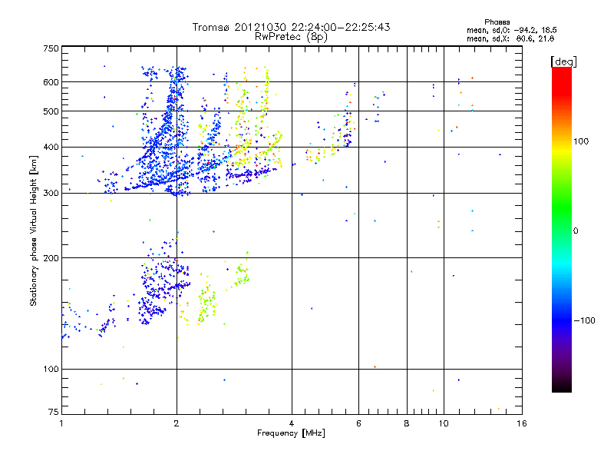Click the y-axis tick label '300'
Image resolution: width=614 pixels, height=461 pixels.
coord(51,194)
